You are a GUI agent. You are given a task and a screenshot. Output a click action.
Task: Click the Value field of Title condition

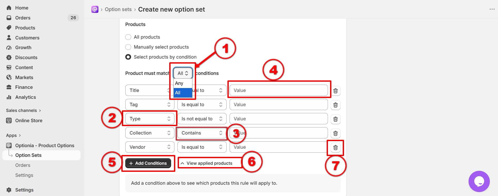click(x=278, y=90)
